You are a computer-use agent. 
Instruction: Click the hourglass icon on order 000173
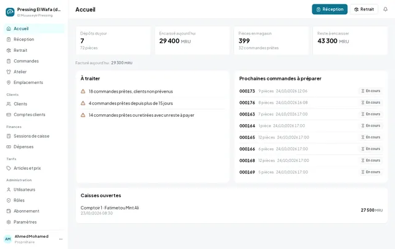(363, 91)
